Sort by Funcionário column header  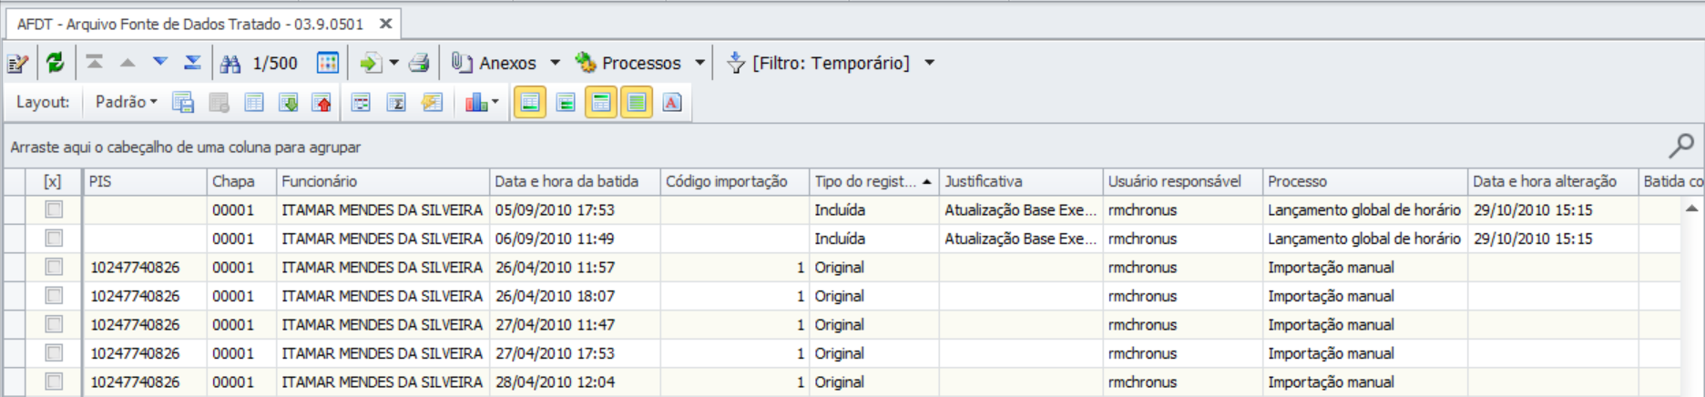(383, 181)
